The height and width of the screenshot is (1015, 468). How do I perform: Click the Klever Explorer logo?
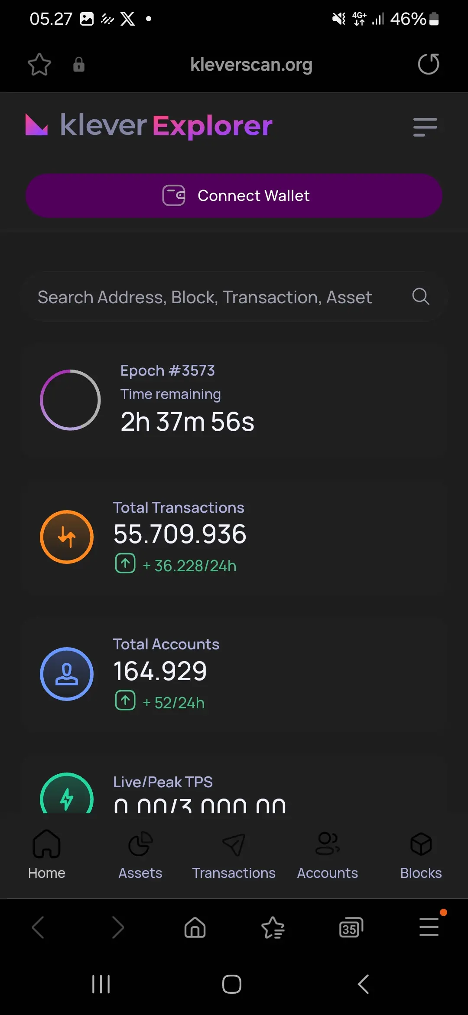pyautogui.click(x=149, y=126)
